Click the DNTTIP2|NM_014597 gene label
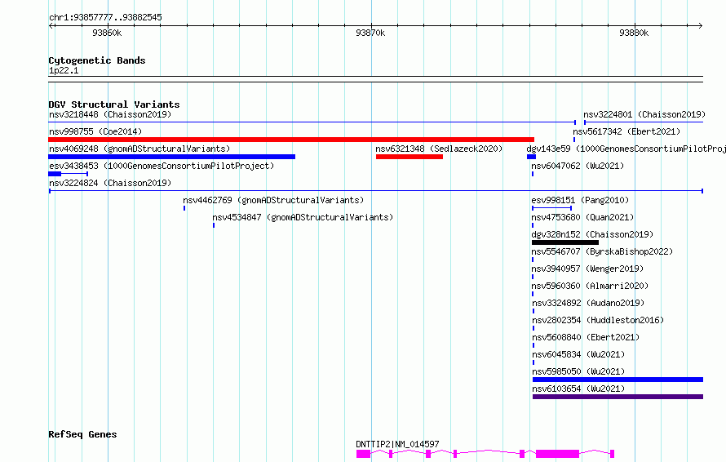Viewport: 726px width, 462px height. (x=397, y=444)
